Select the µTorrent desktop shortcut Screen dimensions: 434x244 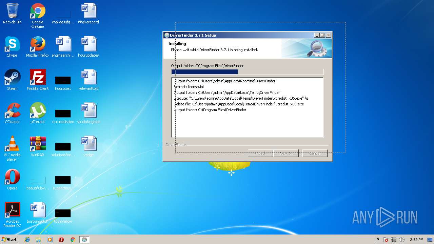tap(38, 113)
